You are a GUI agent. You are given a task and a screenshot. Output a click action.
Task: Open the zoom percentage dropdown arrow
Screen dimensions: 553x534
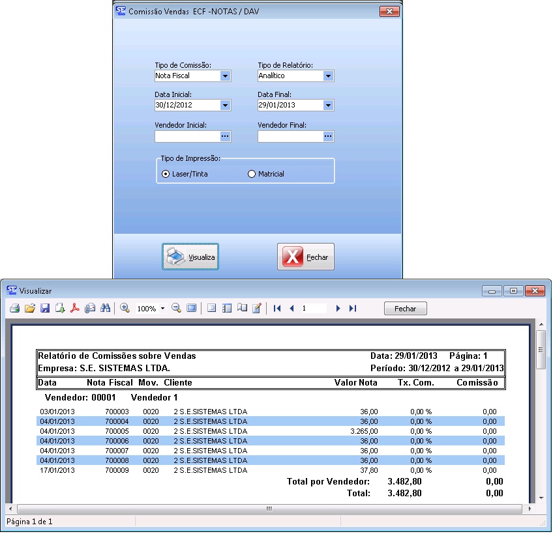(162, 309)
